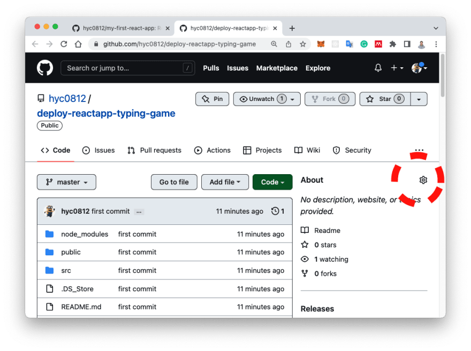Select the Code repository tab
Viewport: 471px width, 351px height.
click(x=56, y=150)
